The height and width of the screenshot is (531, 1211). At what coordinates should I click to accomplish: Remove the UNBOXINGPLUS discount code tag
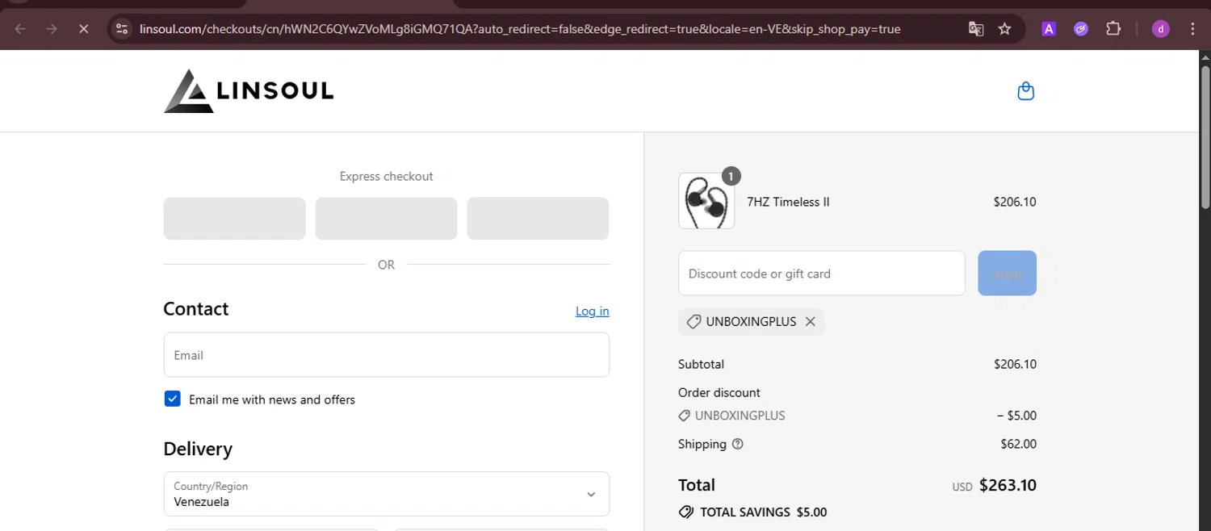point(810,321)
